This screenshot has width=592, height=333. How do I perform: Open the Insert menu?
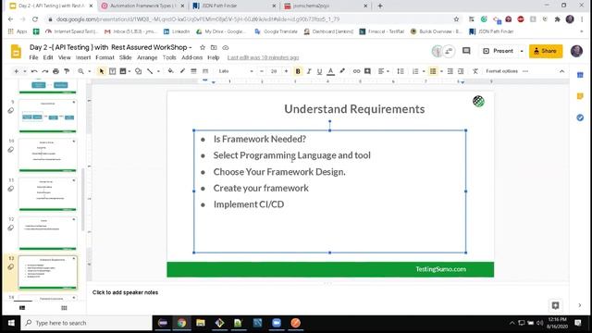83,57
